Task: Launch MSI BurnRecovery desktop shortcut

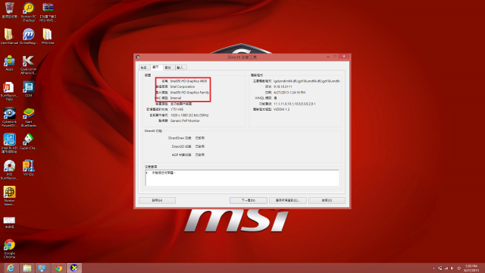Action: click(9, 170)
